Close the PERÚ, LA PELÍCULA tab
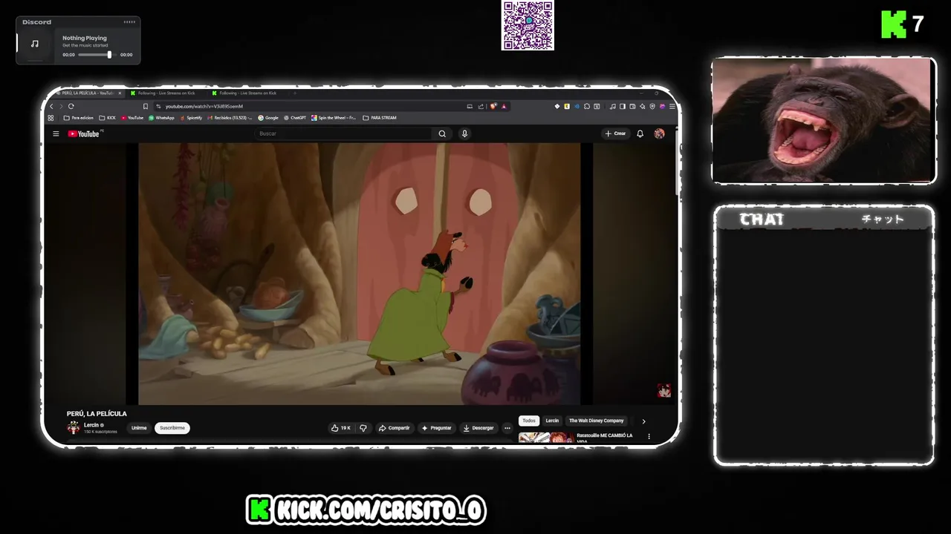Screen dimensions: 951x534 pyautogui.click(x=120, y=93)
